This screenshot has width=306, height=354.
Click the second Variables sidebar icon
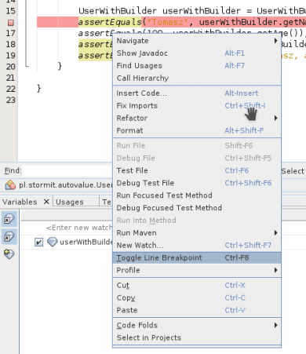[x=9, y=236]
